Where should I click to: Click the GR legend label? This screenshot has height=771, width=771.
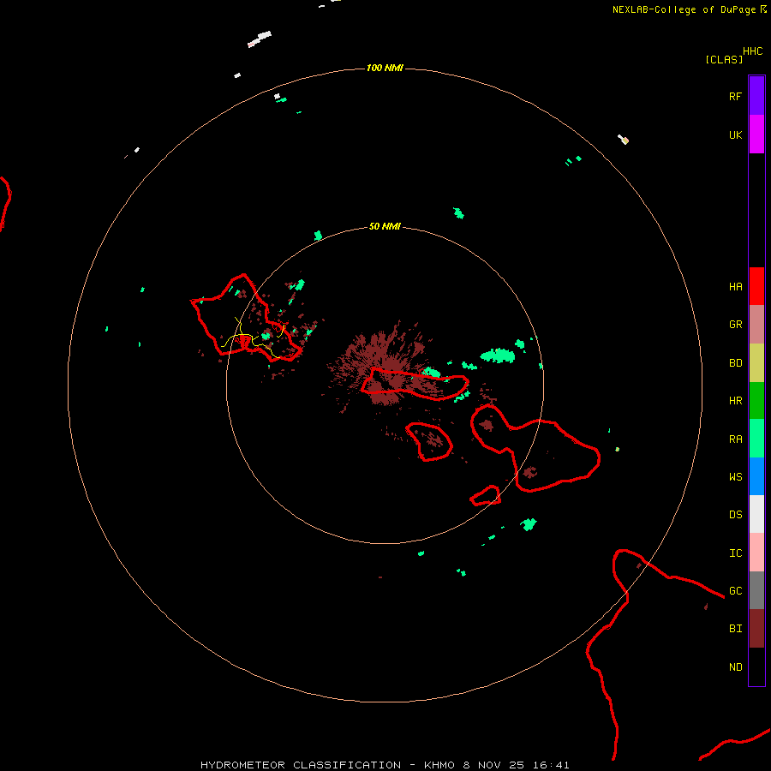[735, 325]
